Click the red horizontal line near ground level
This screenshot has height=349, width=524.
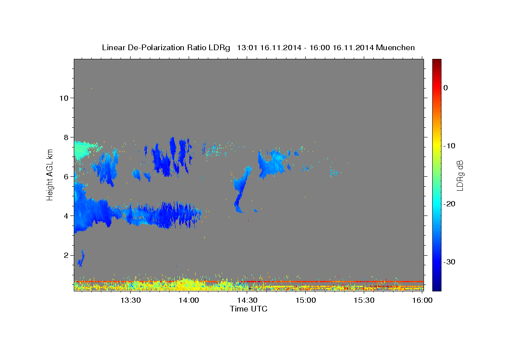point(249,282)
